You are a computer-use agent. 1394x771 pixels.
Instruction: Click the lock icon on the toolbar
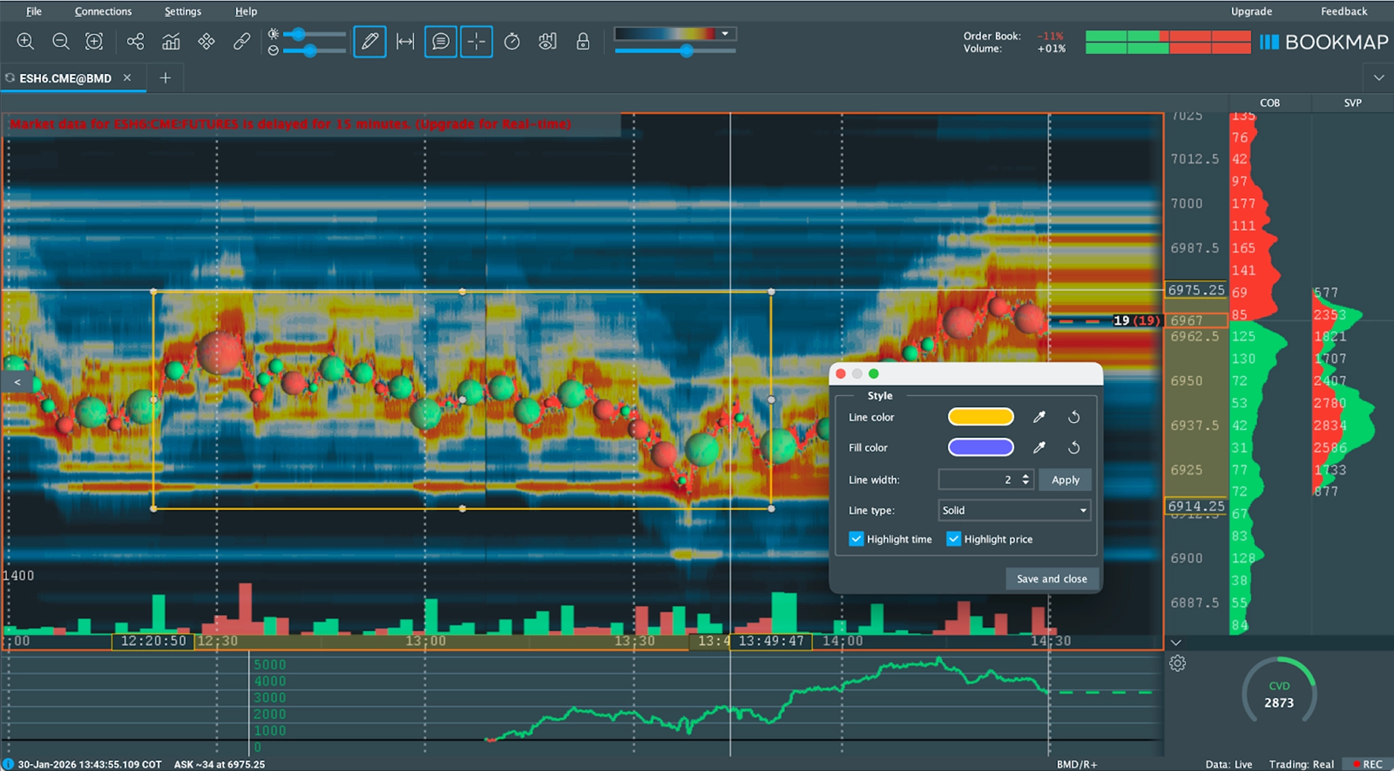pos(583,41)
